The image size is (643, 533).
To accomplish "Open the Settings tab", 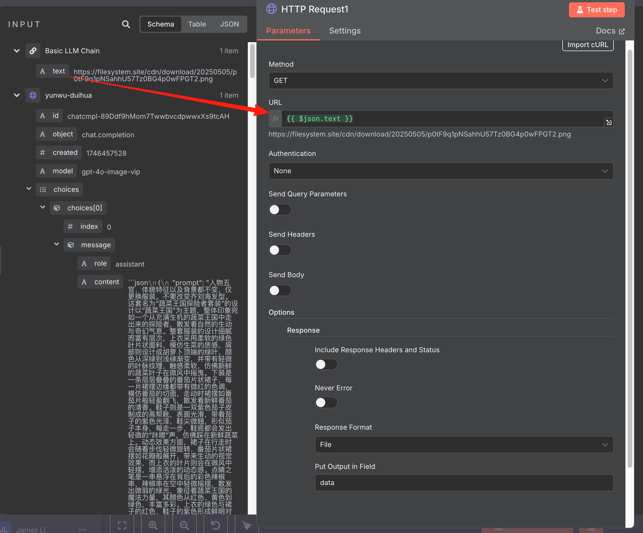I will (x=345, y=31).
